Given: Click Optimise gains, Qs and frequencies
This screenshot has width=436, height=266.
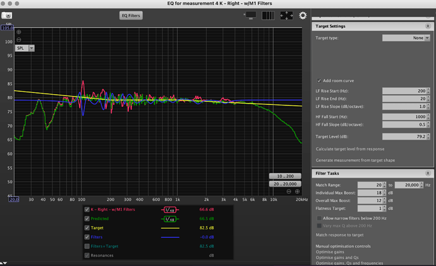Looking at the screenshot, I should [x=349, y=263].
